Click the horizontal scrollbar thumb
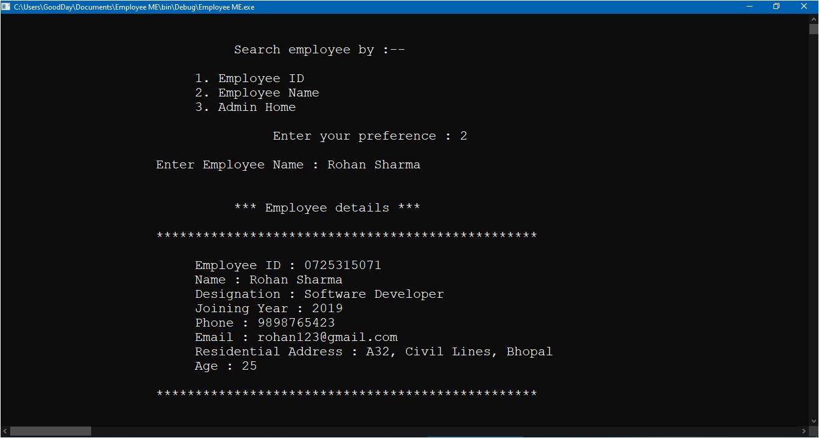Image resolution: width=819 pixels, height=438 pixels. 50,431
